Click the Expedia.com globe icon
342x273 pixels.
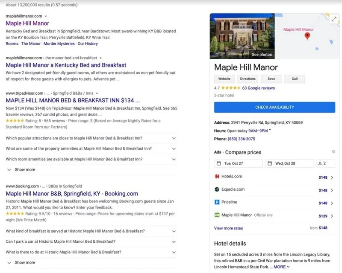pyautogui.click(x=216, y=189)
